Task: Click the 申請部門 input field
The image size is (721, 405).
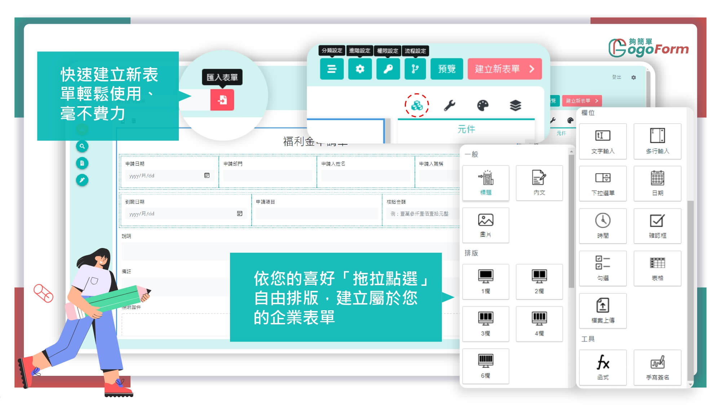Action: point(267,176)
